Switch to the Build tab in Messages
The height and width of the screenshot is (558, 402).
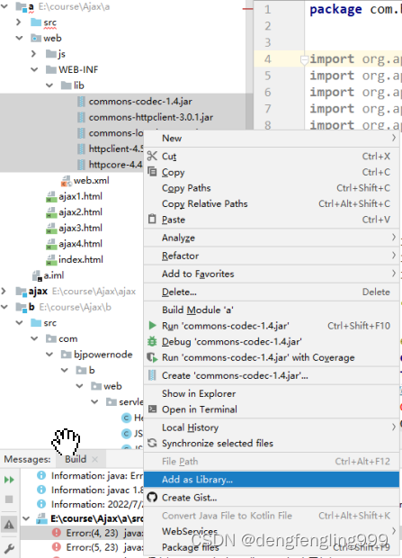click(76, 459)
